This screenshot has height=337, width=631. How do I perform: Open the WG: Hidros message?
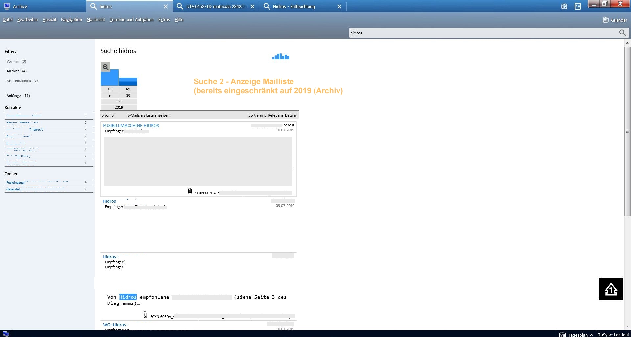[x=116, y=325]
